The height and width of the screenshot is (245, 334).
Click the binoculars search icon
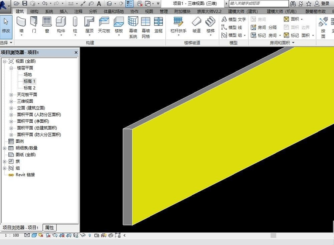tap(293, 3)
